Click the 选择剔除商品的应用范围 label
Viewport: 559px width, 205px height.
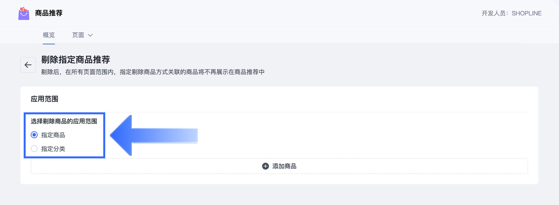coord(64,121)
